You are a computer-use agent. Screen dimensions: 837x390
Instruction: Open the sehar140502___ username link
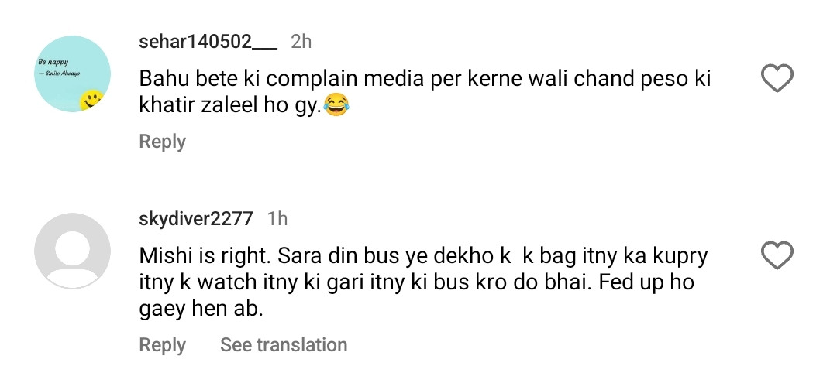[208, 42]
